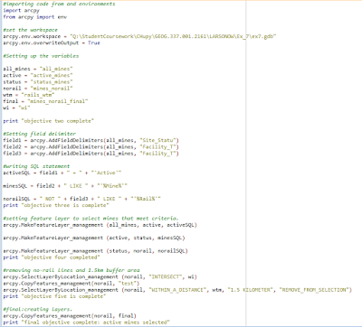
Task: Click the print "final objective complete" line
Action: coord(87,322)
